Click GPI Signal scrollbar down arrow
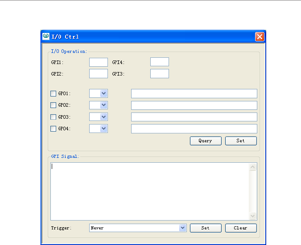 (253, 216)
